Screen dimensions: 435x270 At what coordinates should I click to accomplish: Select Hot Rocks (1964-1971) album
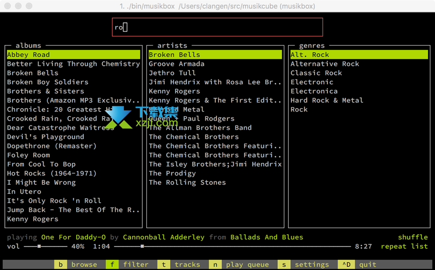[x=73, y=173]
